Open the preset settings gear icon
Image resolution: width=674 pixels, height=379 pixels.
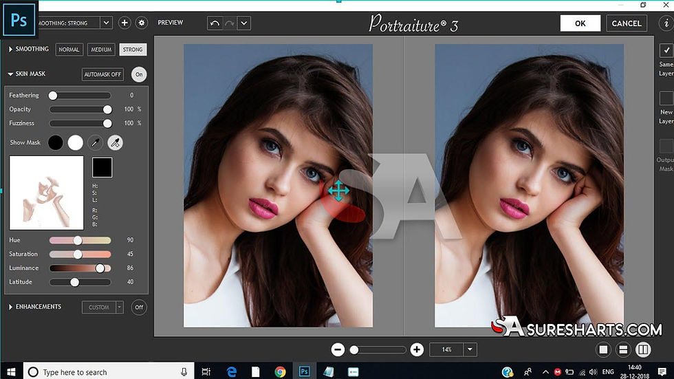click(x=142, y=23)
